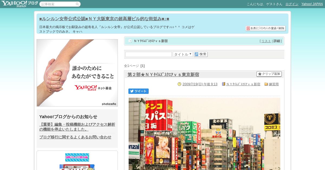Click the book icon before category link
Screen dimensions: 325x170
[x=223, y=84]
